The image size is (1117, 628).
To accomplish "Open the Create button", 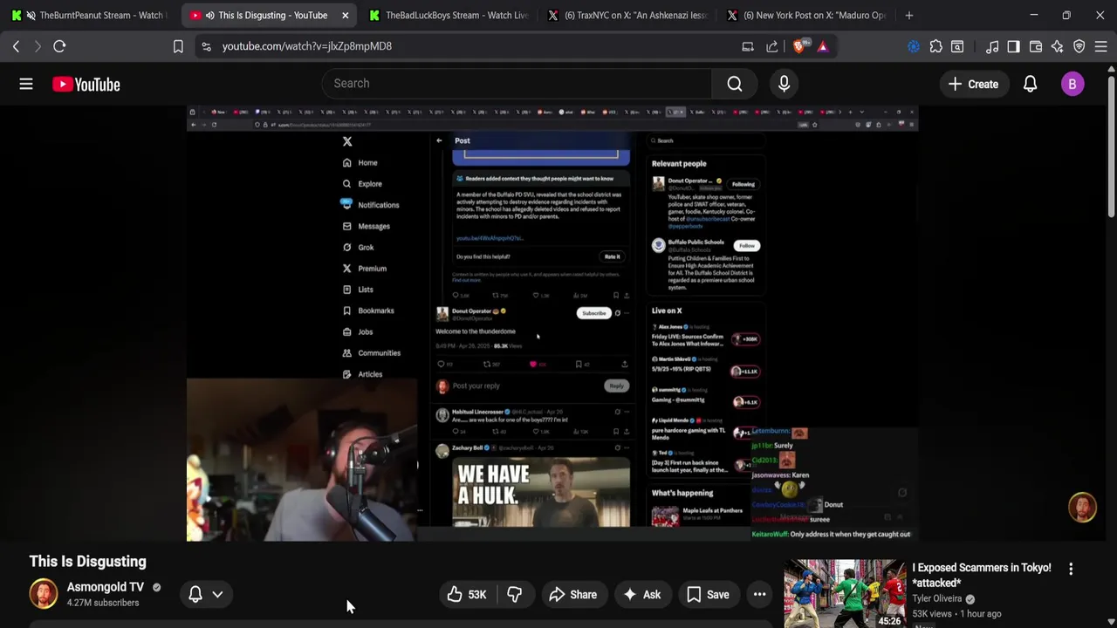I will [x=973, y=84].
